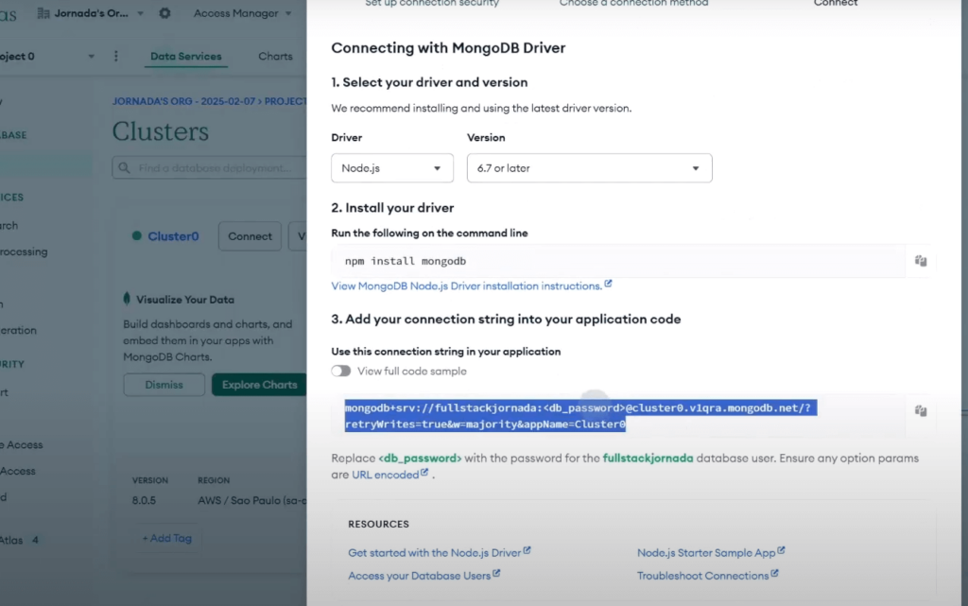
Task: Enable View full code sample toggle
Action: [341, 372]
